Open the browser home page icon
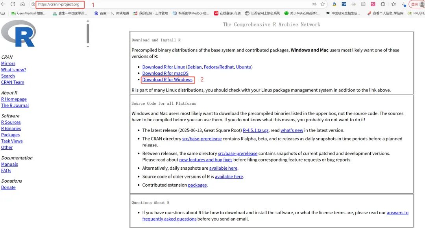This screenshot has height=228, width=425. tap(22, 4)
